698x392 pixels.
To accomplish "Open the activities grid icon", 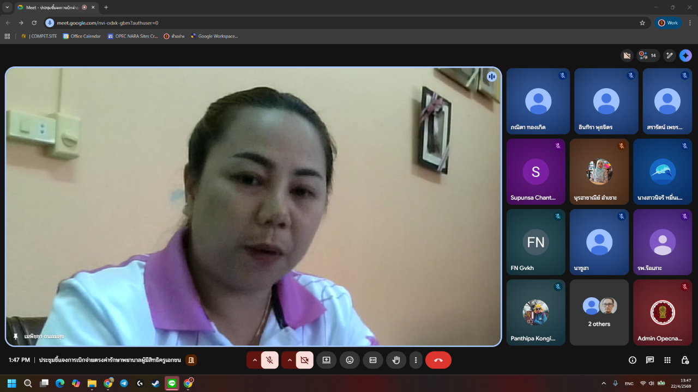I will pyautogui.click(x=667, y=360).
